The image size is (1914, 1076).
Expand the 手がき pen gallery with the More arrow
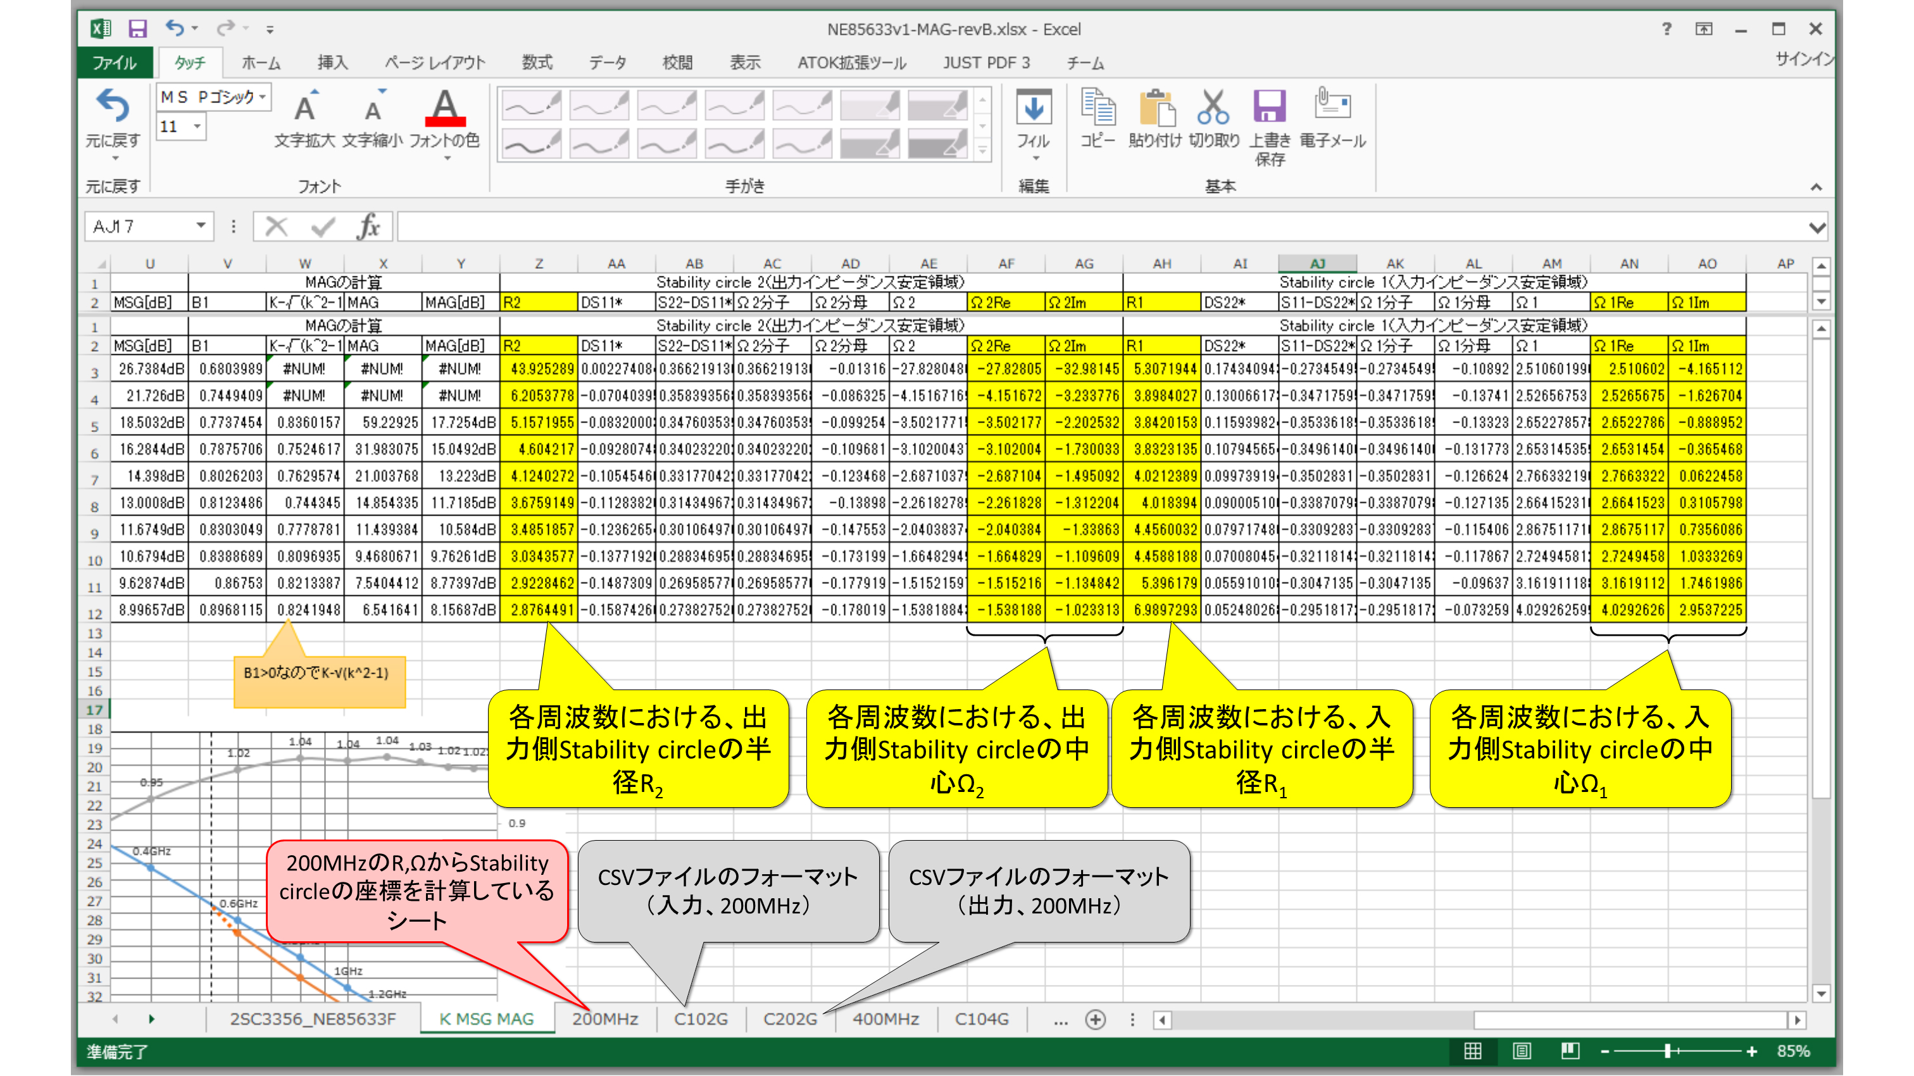[982, 151]
